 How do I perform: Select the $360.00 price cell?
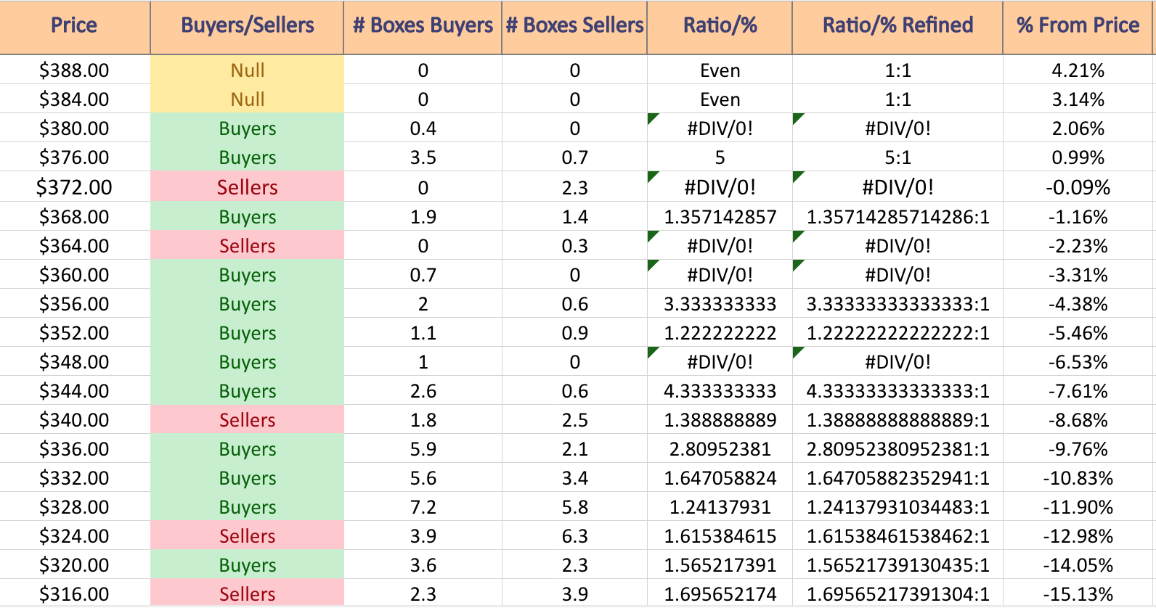(74, 275)
